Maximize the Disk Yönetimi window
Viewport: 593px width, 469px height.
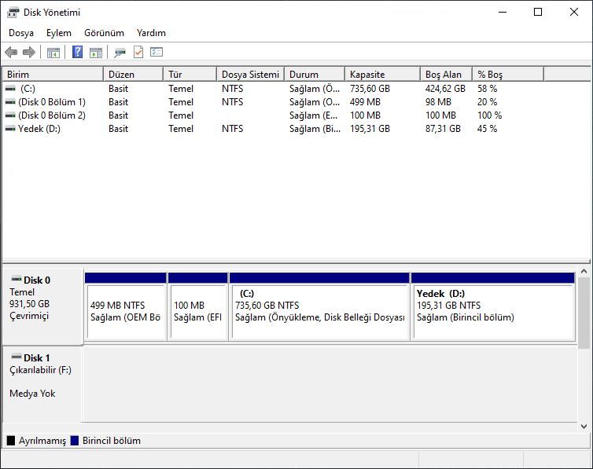pyautogui.click(x=538, y=12)
